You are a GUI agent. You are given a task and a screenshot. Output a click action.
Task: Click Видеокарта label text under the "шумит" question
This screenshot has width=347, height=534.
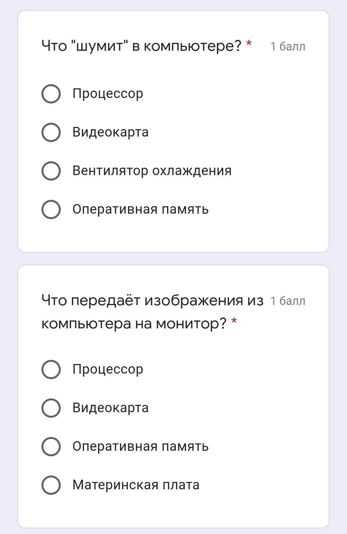[110, 132]
